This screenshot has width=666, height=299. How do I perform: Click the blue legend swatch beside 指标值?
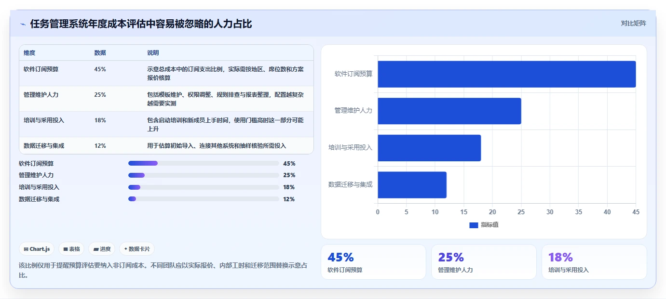[x=474, y=225]
